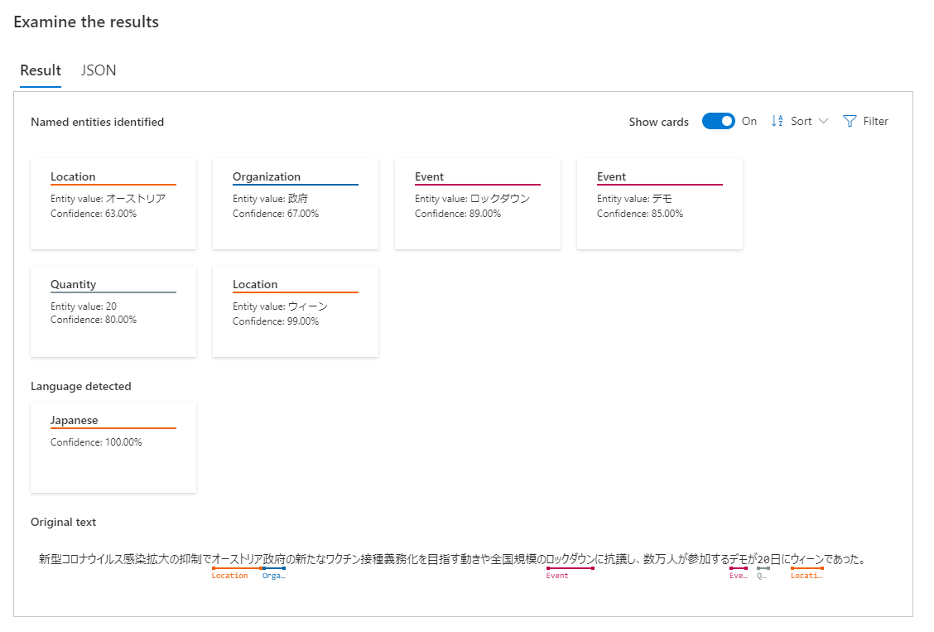Click the Japanese language detected card
The height and width of the screenshot is (632, 934).
(113, 446)
